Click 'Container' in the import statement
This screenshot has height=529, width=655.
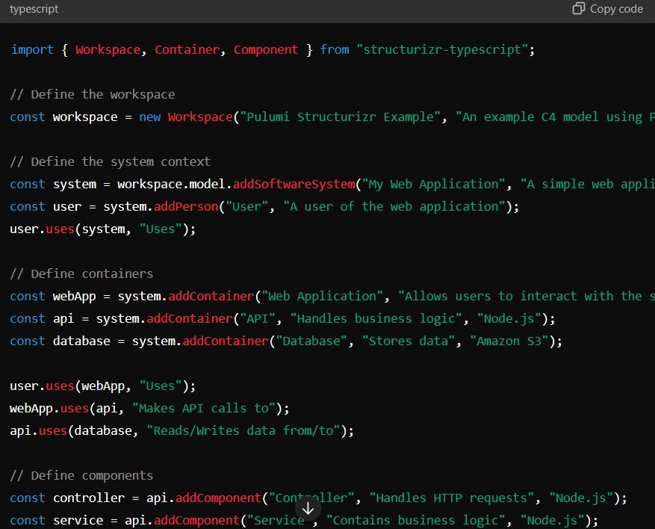point(187,50)
